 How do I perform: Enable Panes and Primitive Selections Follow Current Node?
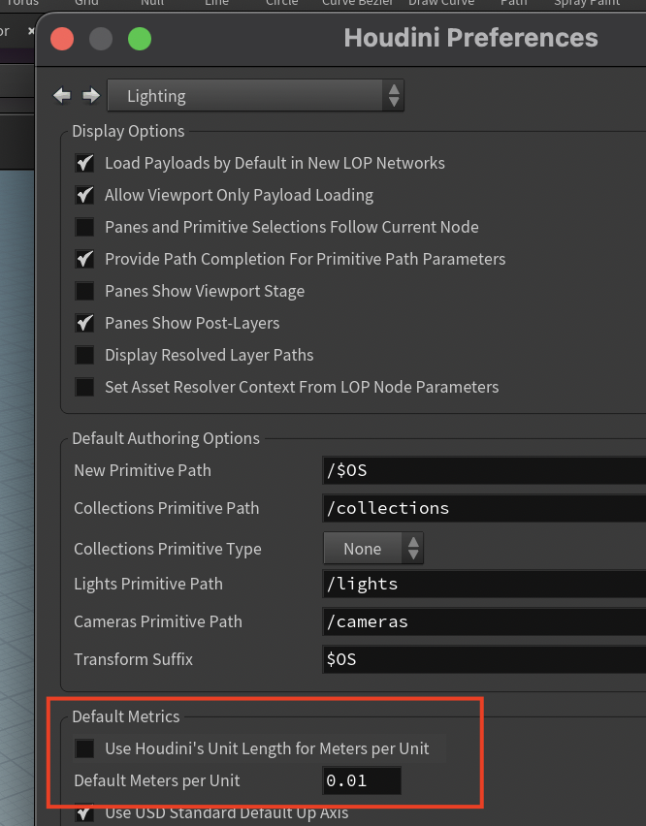(x=84, y=227)
